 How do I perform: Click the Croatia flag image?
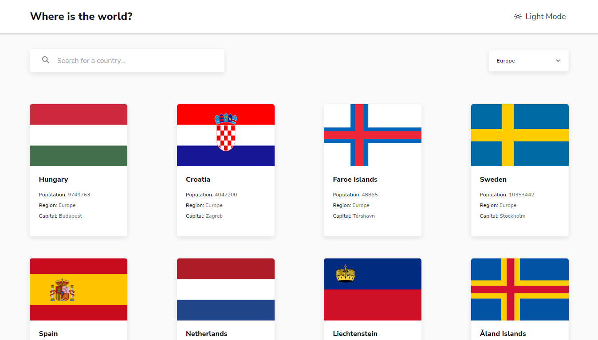[225, 135]
